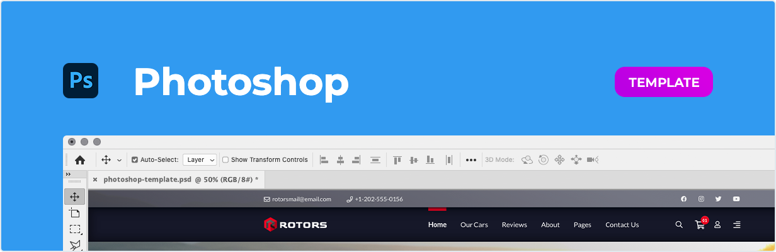776x252 pixels.
Task: Click the tools panel drag grip
Action: [x=75, y=182]
